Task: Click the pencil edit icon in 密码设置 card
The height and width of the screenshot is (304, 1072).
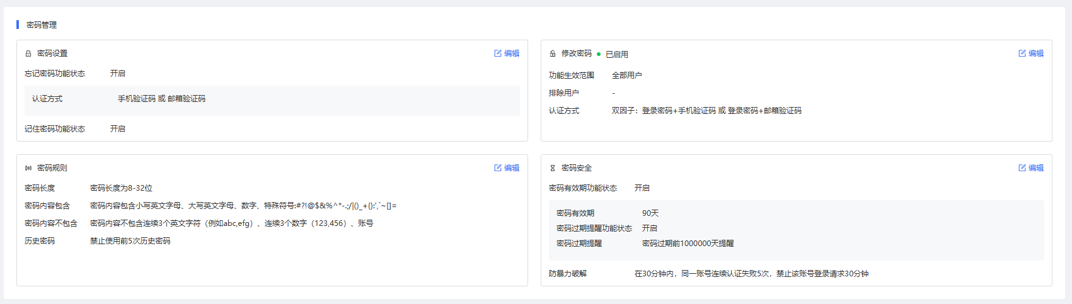Action: [x=498, y=53]
